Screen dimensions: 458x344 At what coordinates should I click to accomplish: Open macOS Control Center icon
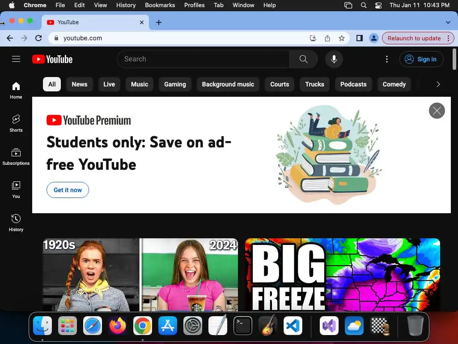click(x=378, y=5)
